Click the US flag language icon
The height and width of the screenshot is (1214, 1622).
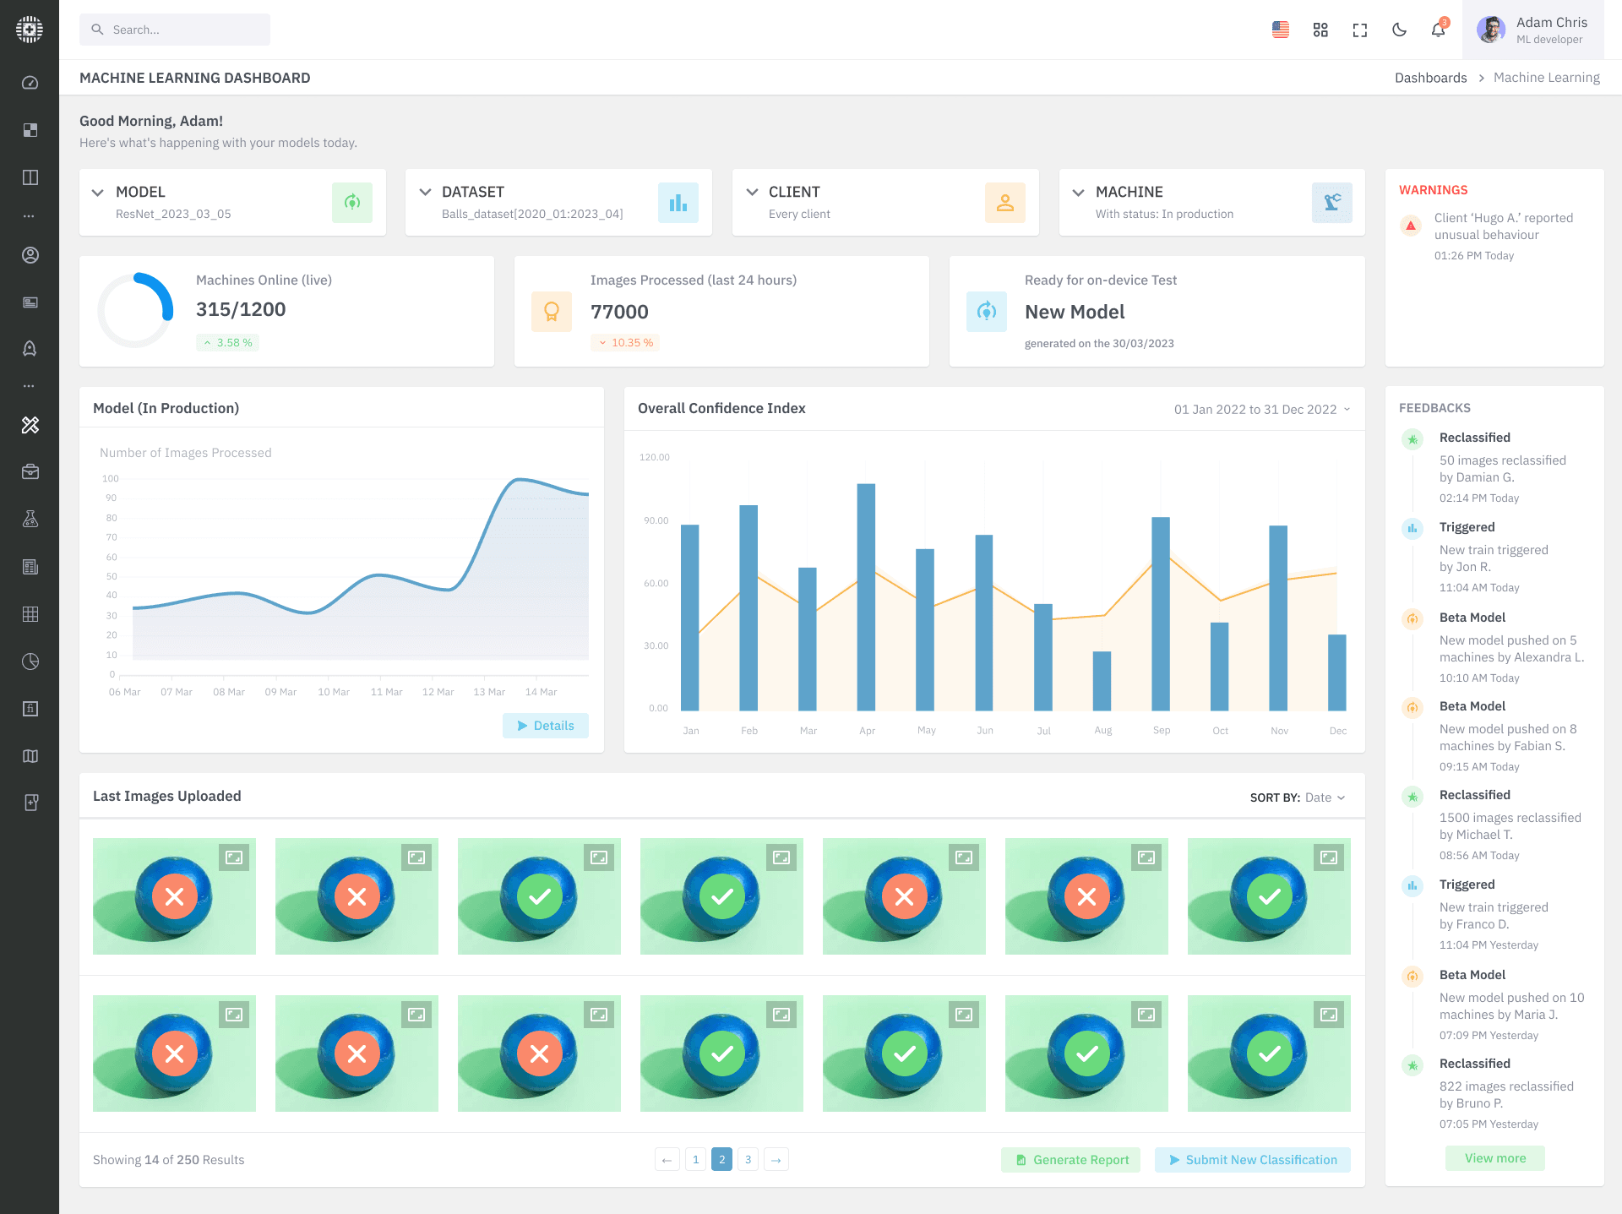point(1281,30)
